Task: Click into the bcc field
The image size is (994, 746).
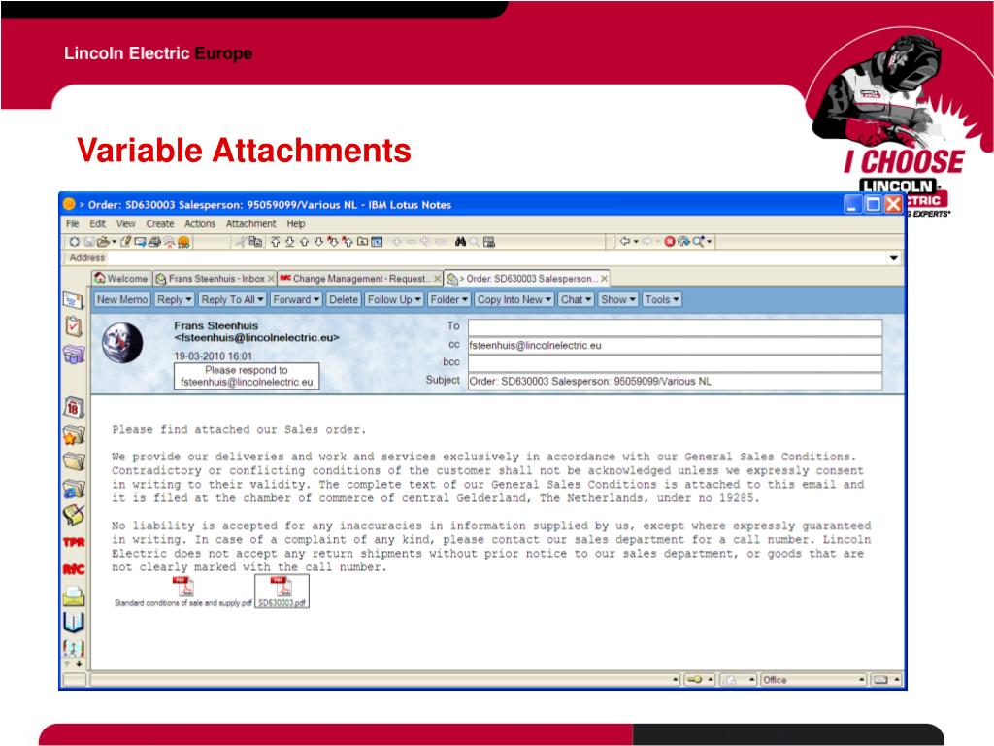Action: 675,363
